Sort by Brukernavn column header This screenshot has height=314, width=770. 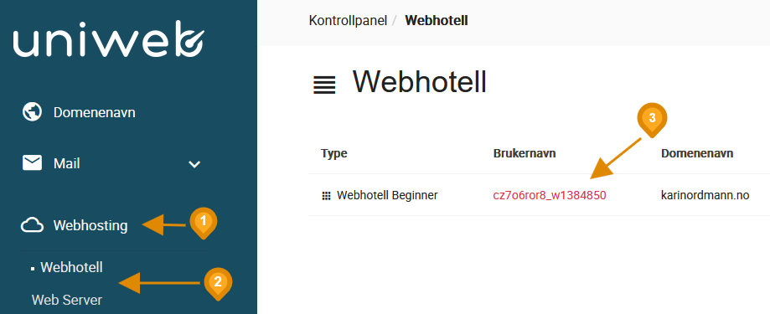(x=525, y=153)
